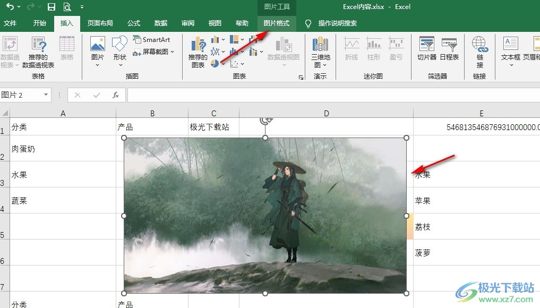Viewport: 540px width, 308px height.
Task: Open the Undo history dropdown arrow
Action: click(x=19, y=6)
